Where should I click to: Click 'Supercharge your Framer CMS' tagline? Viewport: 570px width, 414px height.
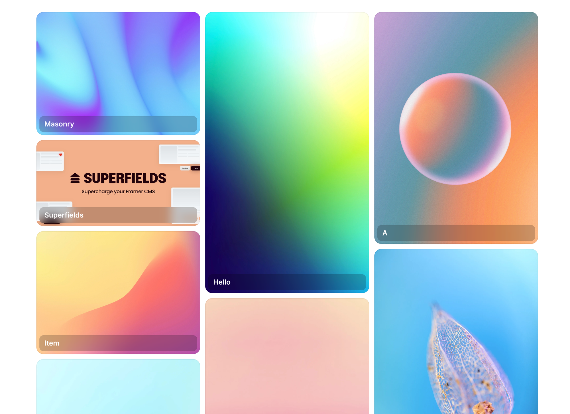point(118,191)
